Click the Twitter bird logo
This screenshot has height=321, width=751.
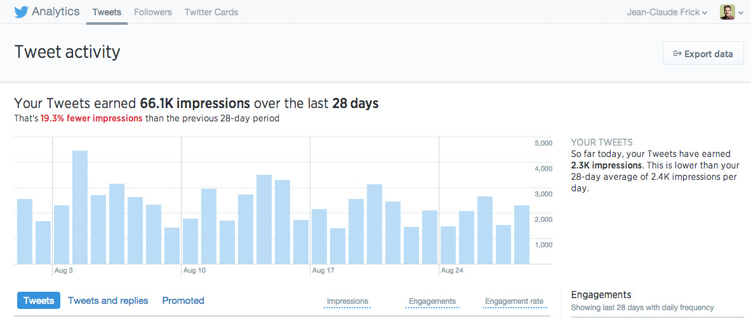pos(22,12)
